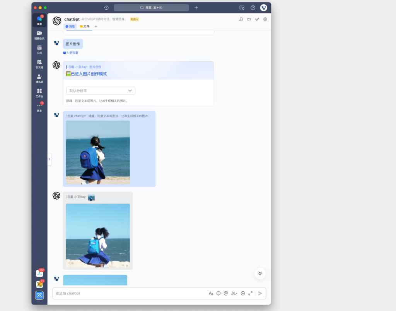Add a new tab with plus icon

click(x=96, y=27)
